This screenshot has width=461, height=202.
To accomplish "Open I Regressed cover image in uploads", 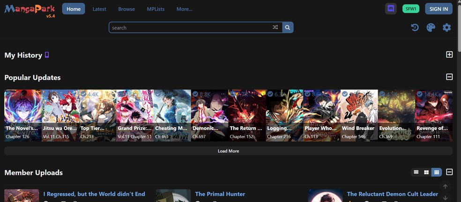I will [x=22, y=195].
